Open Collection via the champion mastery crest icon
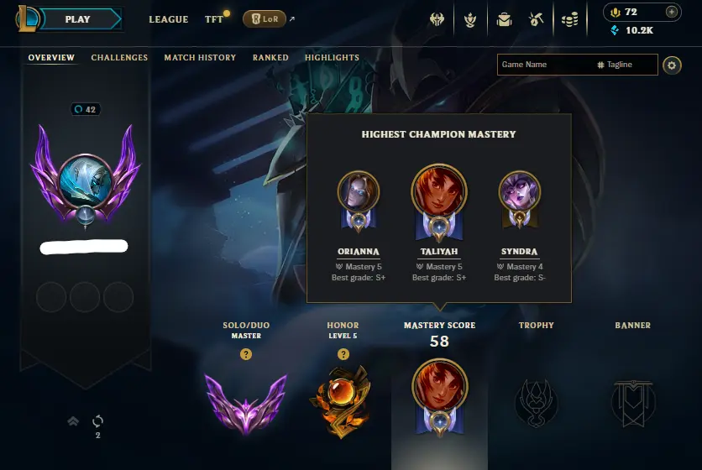This screenshot has width=702, height=470. [x=470, y=19]
